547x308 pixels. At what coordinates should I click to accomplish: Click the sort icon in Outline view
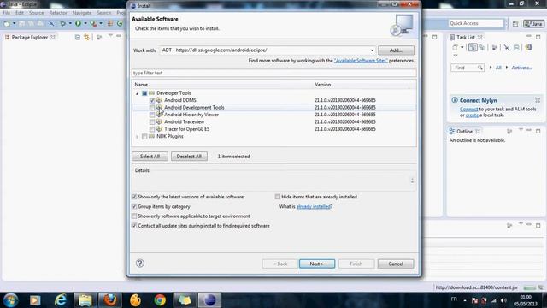[509, 131]
